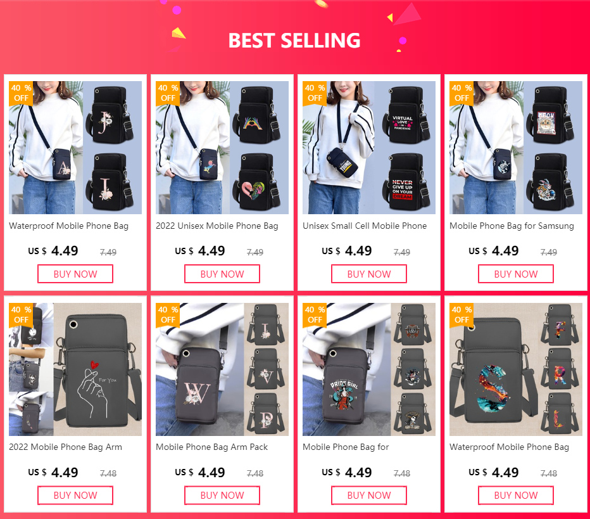The height and width of the screenshot is (519, 590).
Task: Open the heart hands bag product image
Action: tap(222, 148)
